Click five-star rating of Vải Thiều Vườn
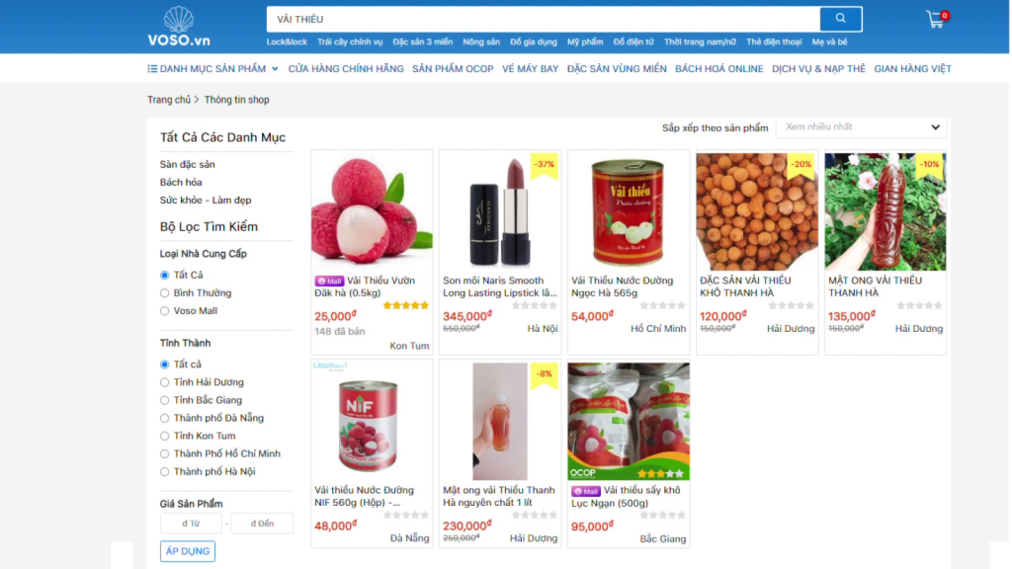 click(x=405, y=305)
